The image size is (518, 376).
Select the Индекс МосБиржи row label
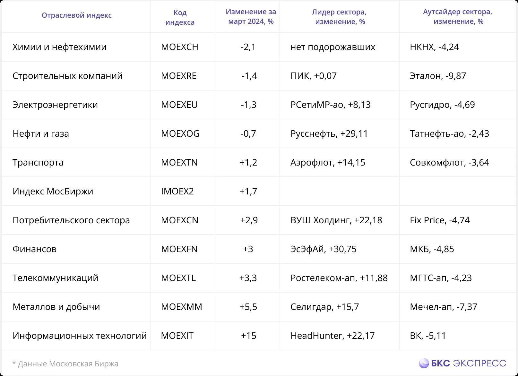point(53,191)
